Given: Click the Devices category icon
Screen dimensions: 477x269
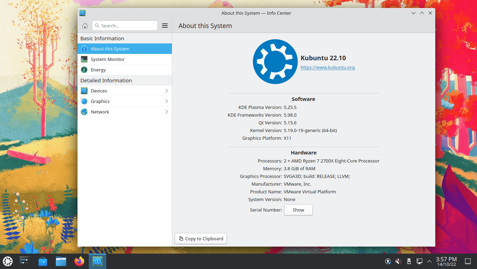Looking at the screenshot, I should [x=84, y=90].
